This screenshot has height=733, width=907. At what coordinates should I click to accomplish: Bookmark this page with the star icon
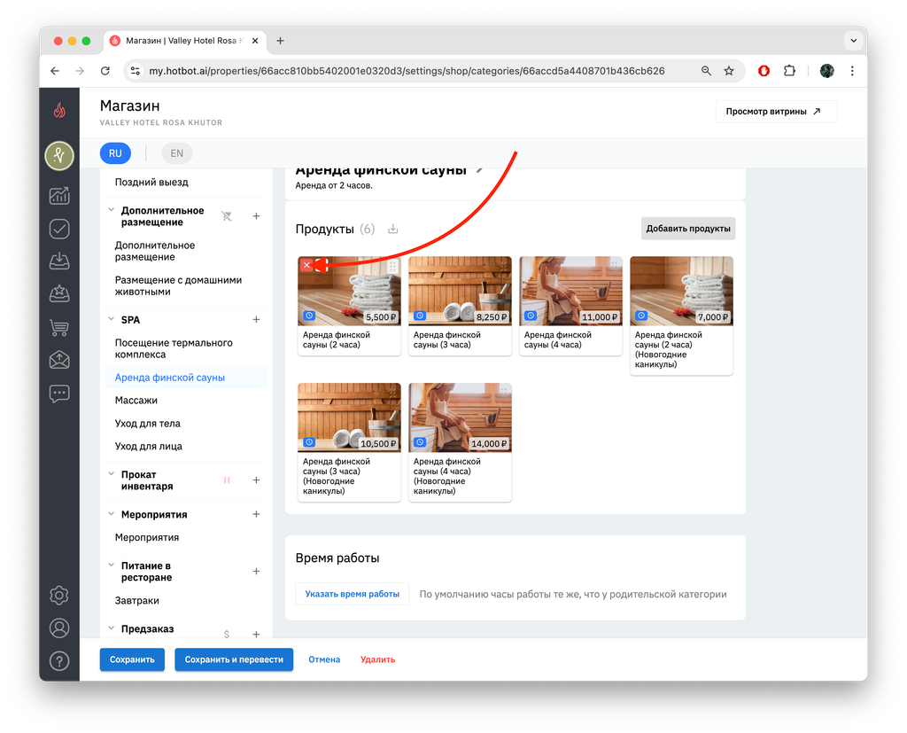pos(729,71)
